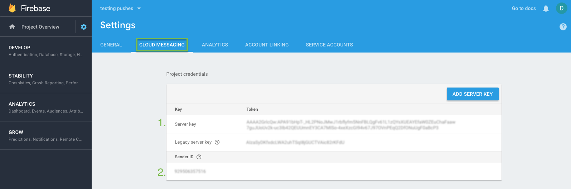Click the Server key row label
This screenshot has width=571, height=189.
[185, 124]
